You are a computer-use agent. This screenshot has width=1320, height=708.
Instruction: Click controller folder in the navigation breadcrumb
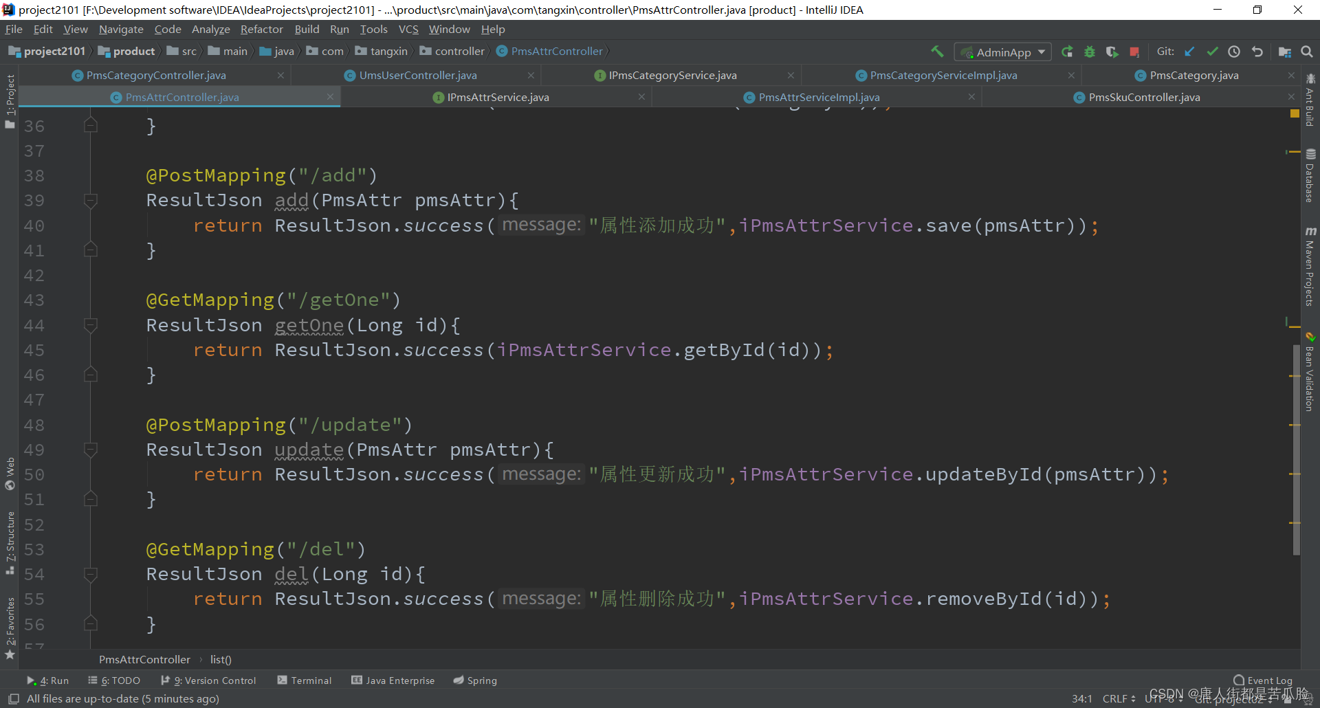point(452,51)
